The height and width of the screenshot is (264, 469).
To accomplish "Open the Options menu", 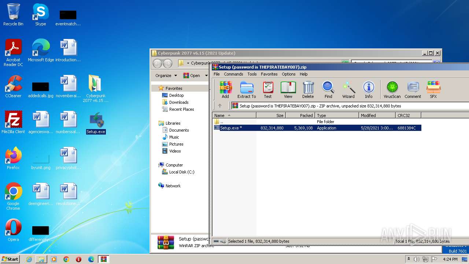I will [x=288, y=74].
